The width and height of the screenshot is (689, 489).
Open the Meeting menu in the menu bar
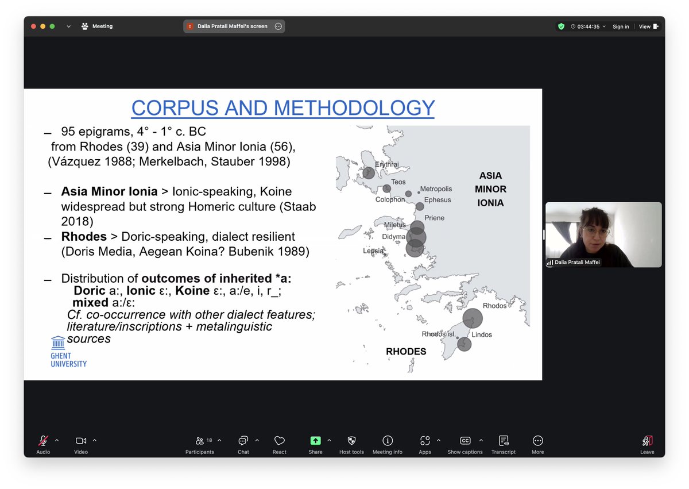pyautogui.click(x=102, y=26)
